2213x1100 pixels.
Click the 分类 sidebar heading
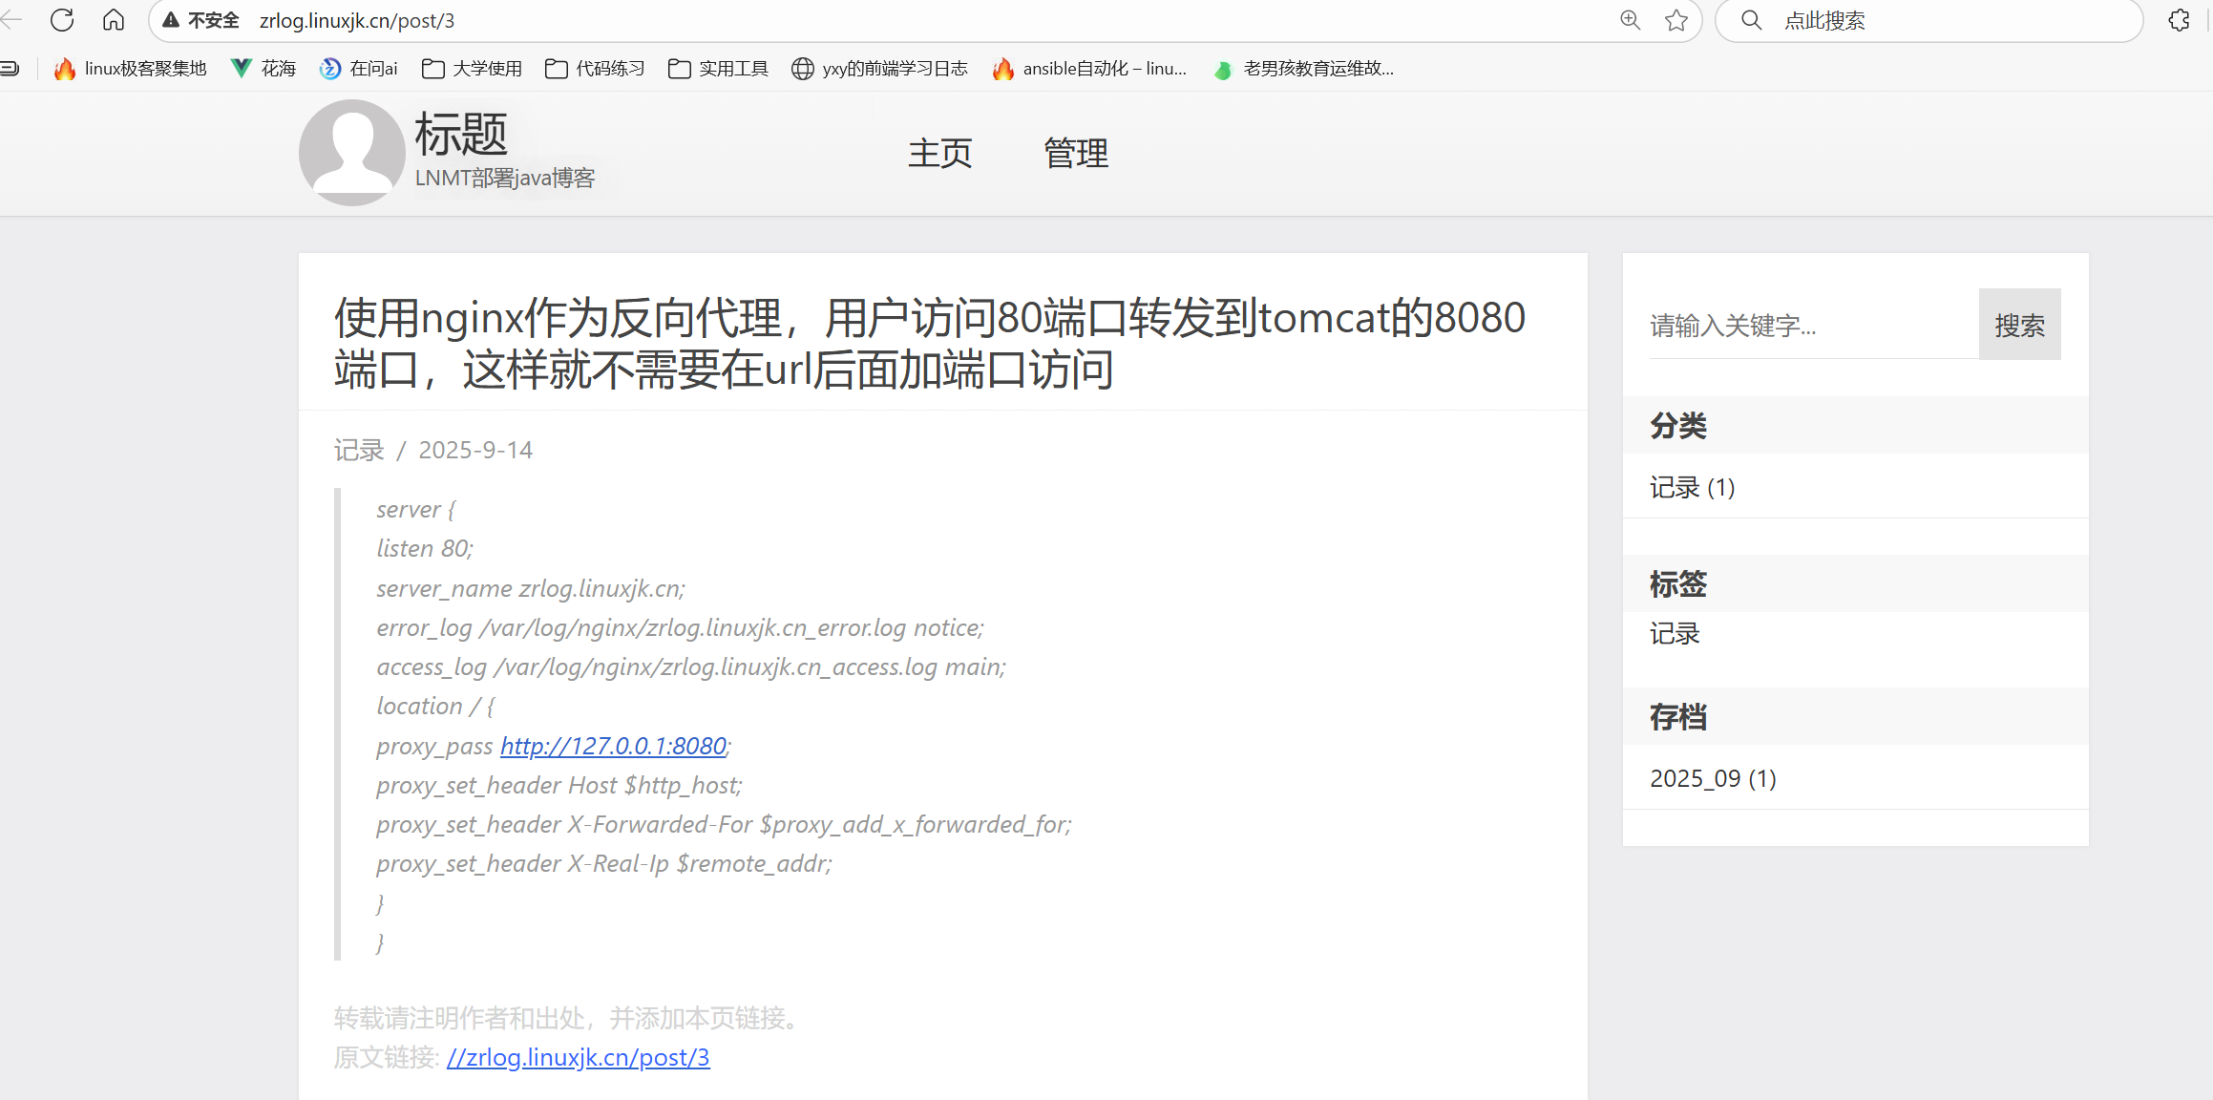tap(1678, 425)
